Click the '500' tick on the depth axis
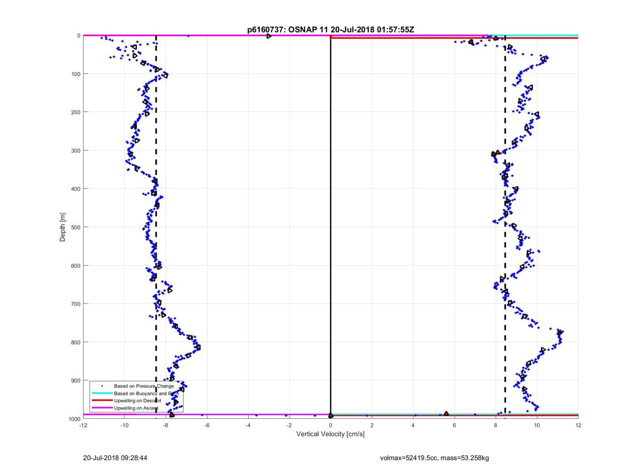This screenshot has width=639, height=471. click(x=76, y=227)
